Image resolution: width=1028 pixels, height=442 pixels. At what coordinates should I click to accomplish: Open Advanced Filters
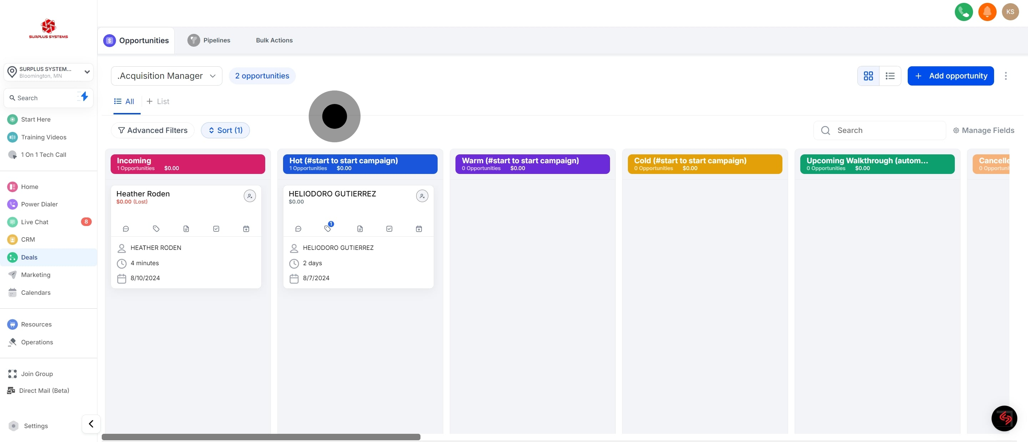point(152,130)
